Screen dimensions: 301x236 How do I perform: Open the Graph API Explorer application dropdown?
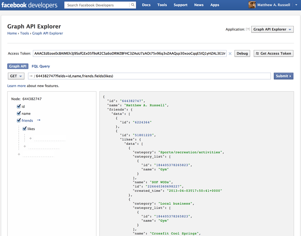[272, 30]
